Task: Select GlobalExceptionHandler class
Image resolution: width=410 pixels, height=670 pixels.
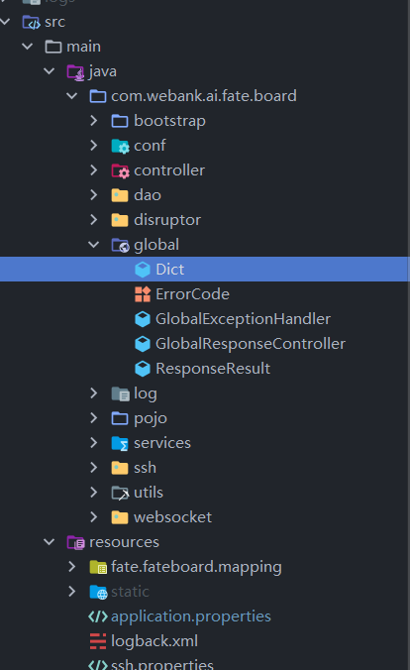Action: click(243, 319)
